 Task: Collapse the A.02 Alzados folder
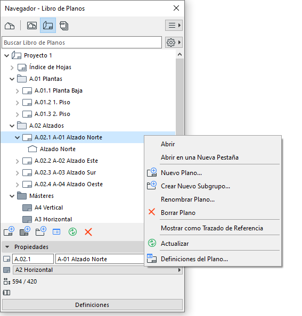(12, 126)
